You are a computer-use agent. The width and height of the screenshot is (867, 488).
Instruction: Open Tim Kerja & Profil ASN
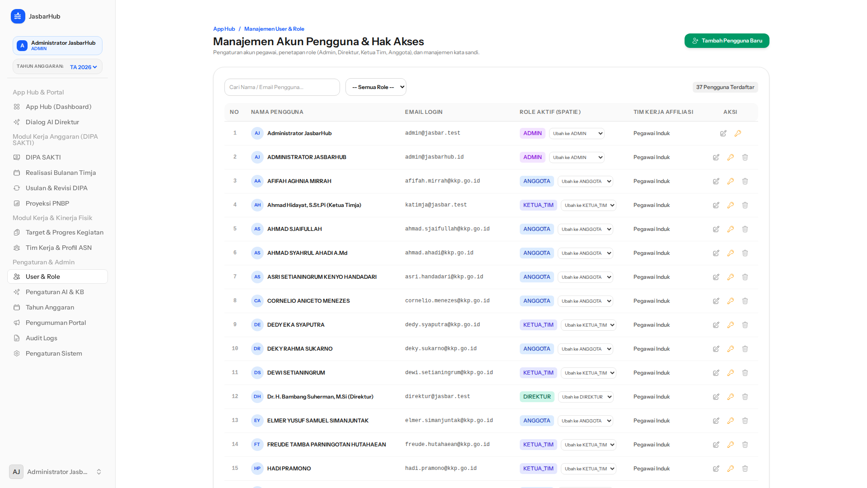click(58, 248)
